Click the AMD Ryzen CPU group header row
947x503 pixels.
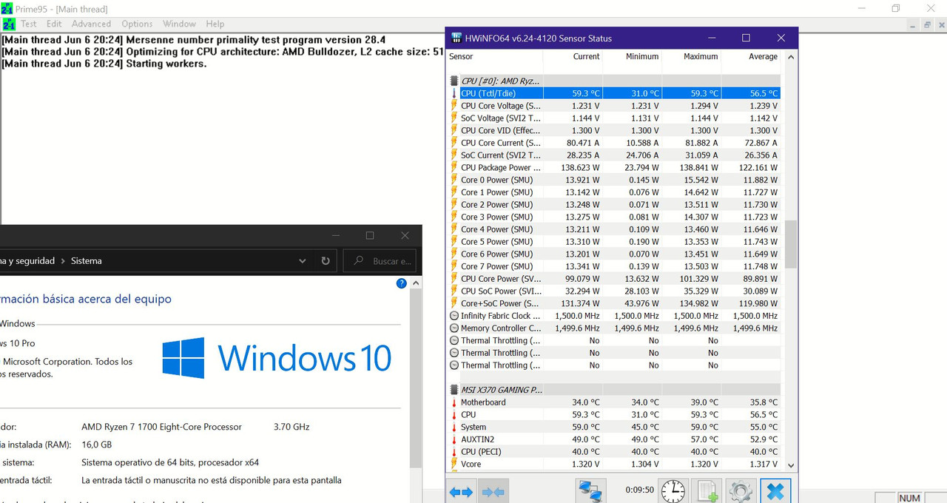(614, 81)
